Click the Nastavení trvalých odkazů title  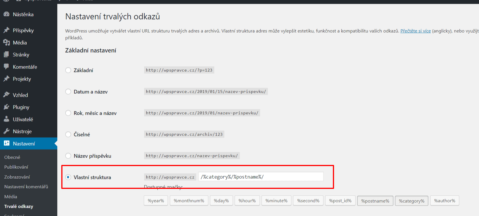coord(113,17)
